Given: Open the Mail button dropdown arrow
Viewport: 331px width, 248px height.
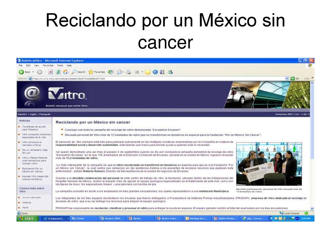Looking at the screenshot, I should [x=123, y=72].
